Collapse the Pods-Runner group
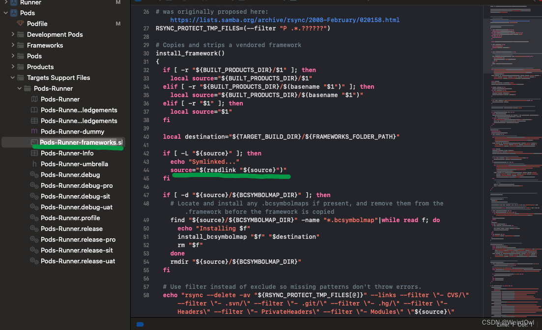Viewport: 542px width, 330px height. [x=20, y=88]
